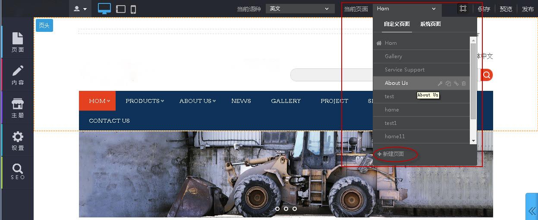Viewport: 538px width, 220px height.
Task: Open the SEO magnifier panel
Action: pyautogui.click(x=17, y=171)
